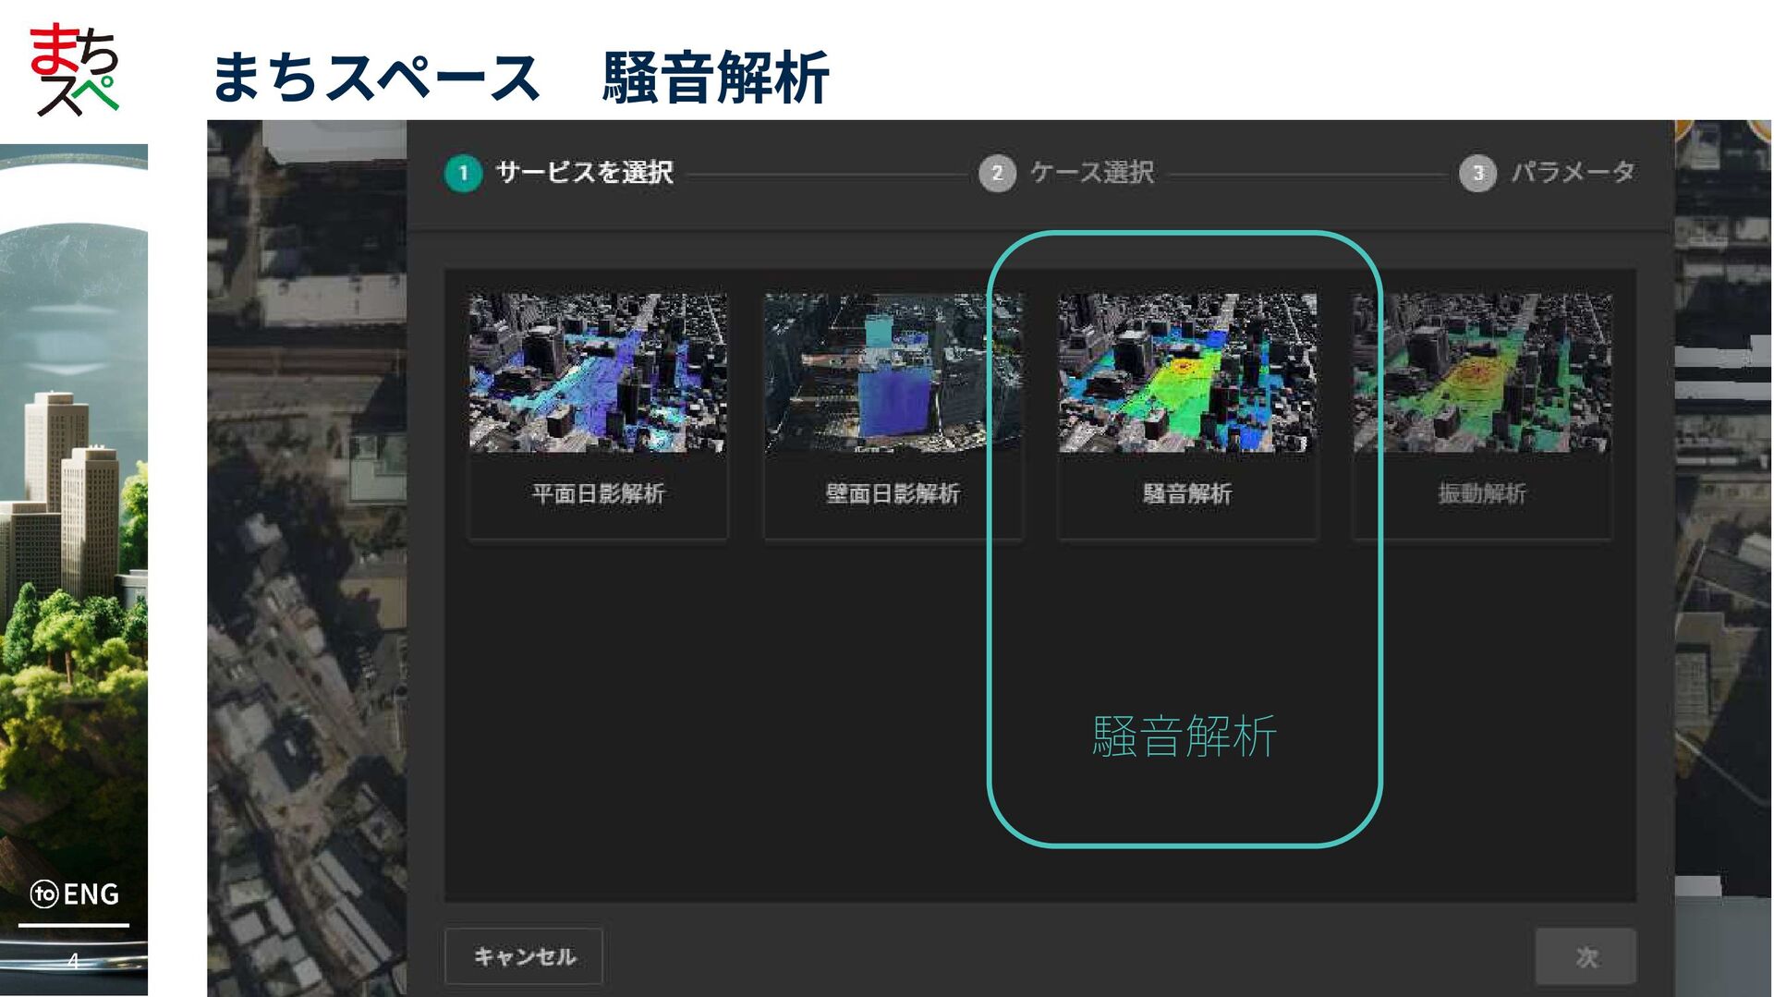Choose the 振動解析 card label

(1482, 493)
